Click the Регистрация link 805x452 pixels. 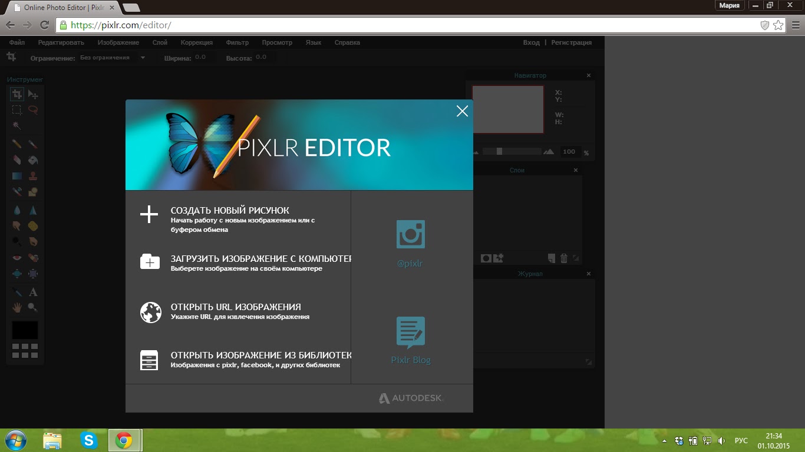(x=571, y=42)
